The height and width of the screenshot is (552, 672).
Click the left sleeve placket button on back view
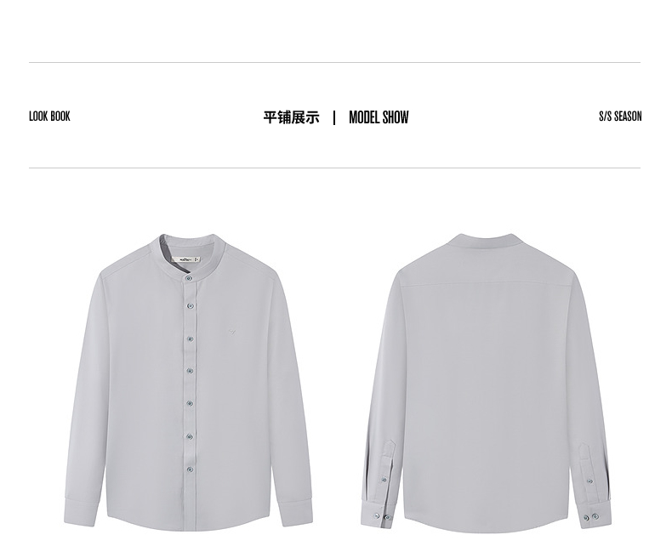coord(384,480)
